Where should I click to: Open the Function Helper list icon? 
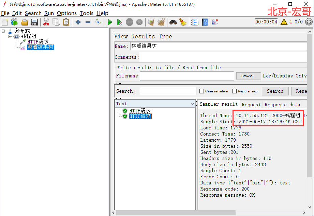195,22
